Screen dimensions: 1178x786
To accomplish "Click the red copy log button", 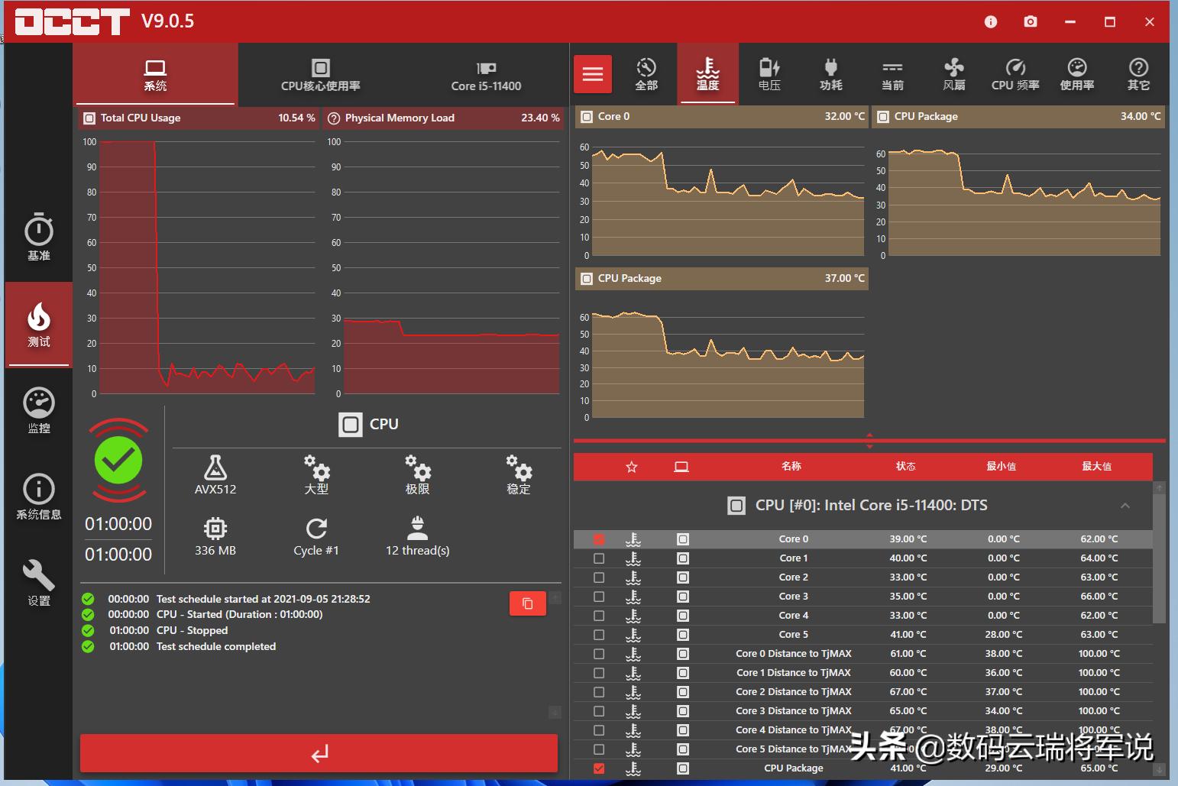I will (x=527, y=603).
